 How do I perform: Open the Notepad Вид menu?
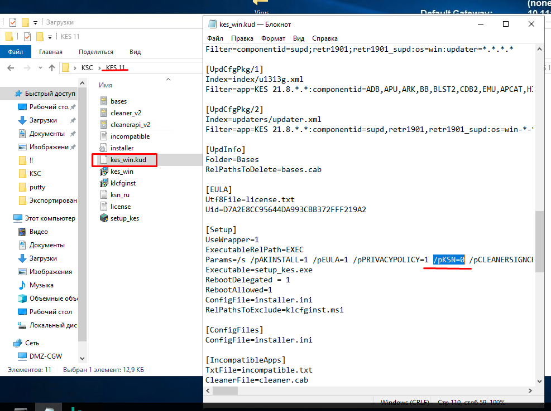coord(299,38)
